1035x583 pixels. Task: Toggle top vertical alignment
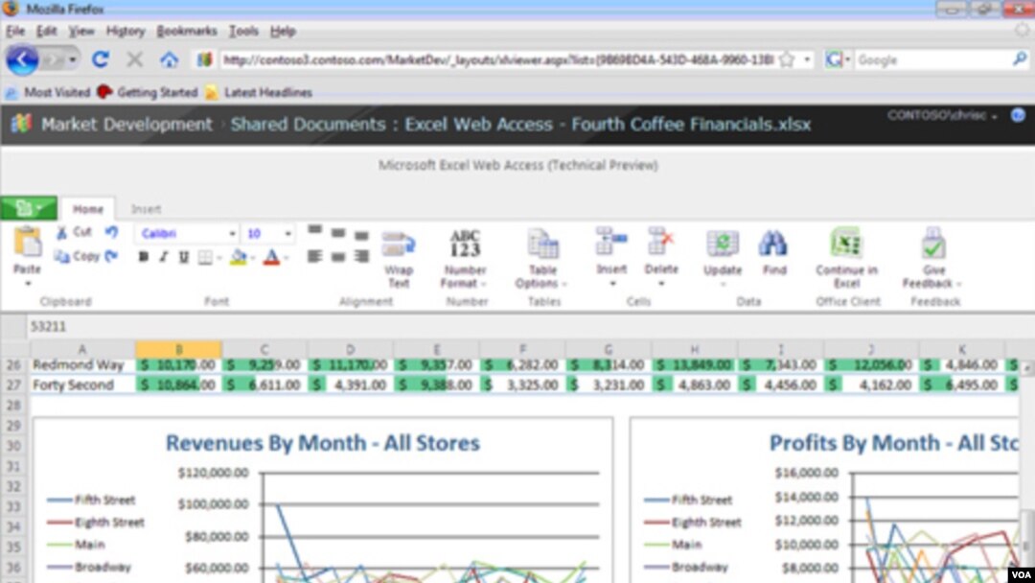click(x=315, y=230)
